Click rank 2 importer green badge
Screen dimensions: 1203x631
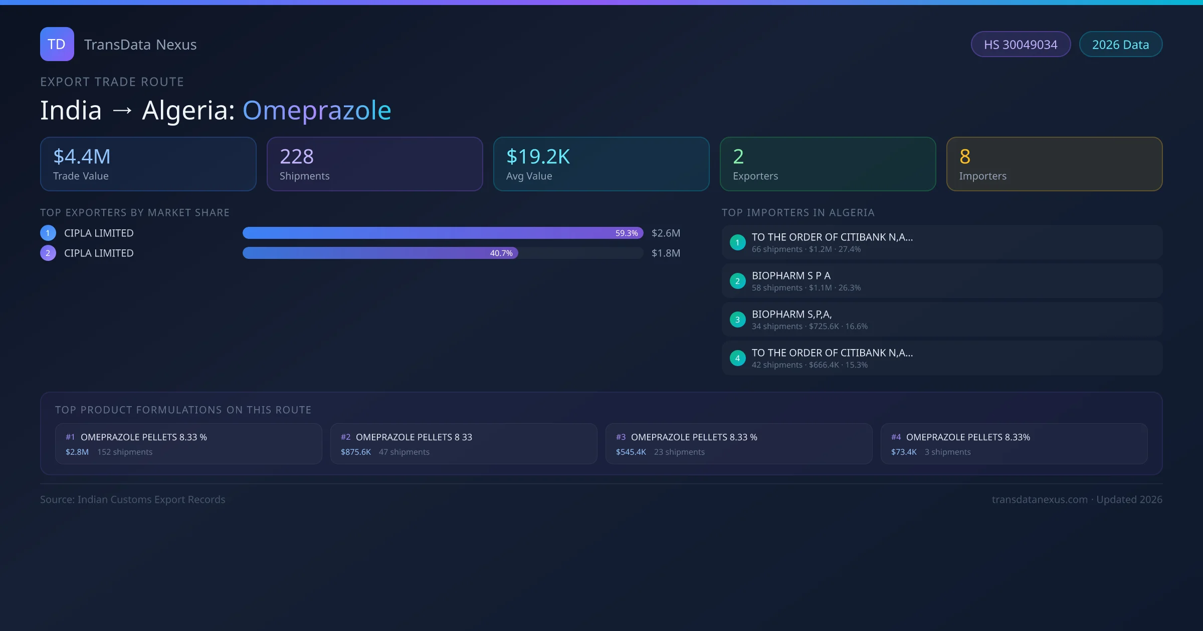tap(737, 281)
